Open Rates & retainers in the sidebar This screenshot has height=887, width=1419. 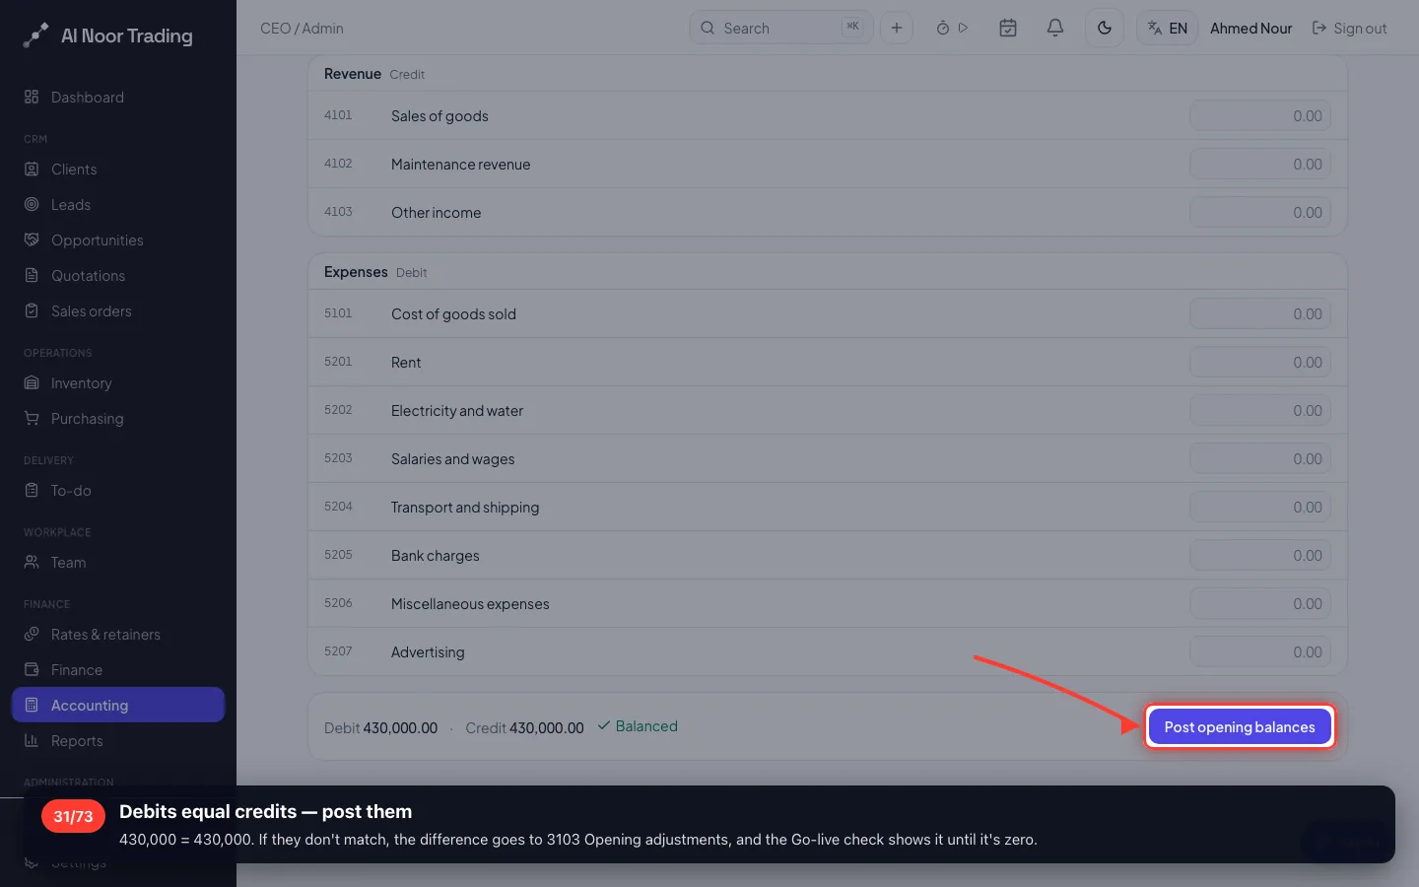coord(118,634)
